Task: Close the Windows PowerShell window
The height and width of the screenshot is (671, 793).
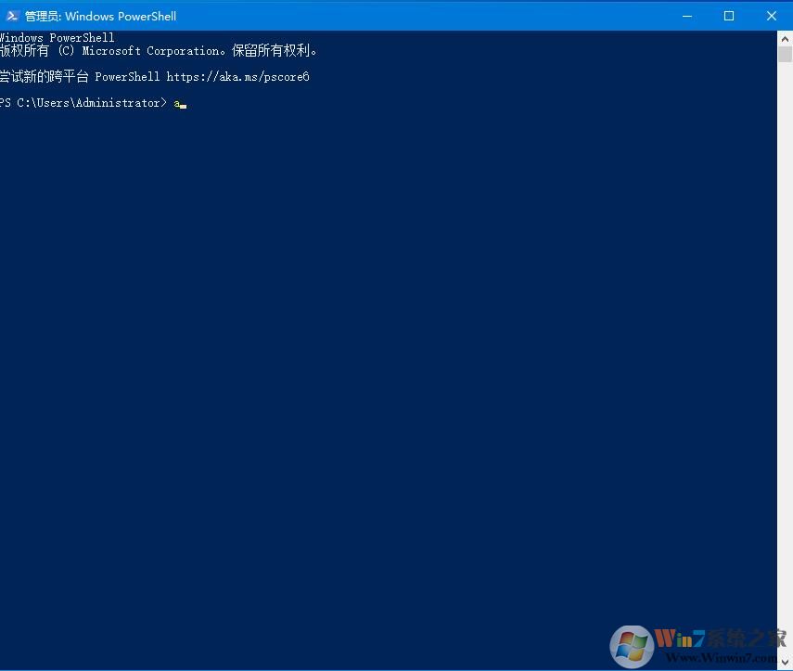Action: pos(772,16)
